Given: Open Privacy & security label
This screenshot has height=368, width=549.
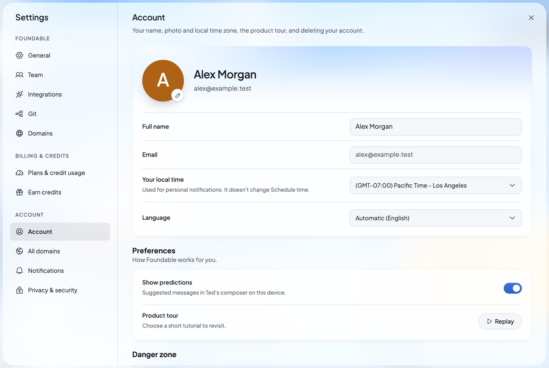Looking at the screenshot, I should point(53,290).
